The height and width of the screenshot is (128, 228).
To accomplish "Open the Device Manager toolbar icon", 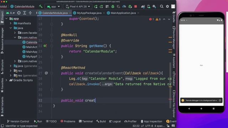I will [149, 6].
